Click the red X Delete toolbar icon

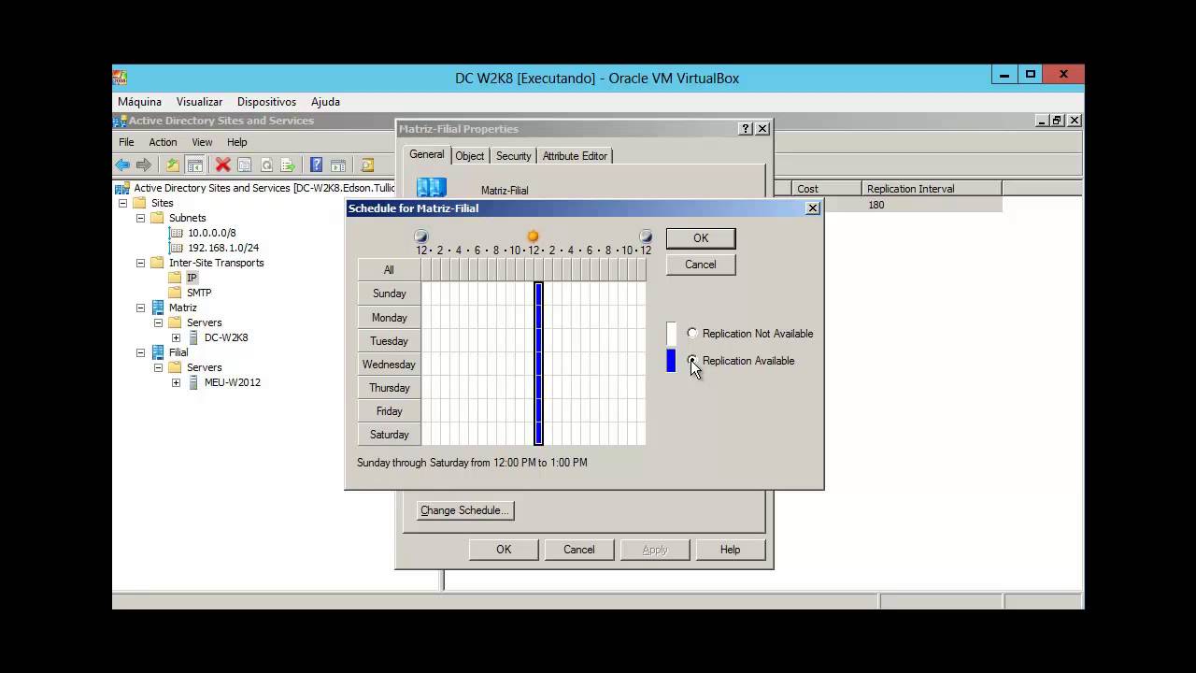tap(222, 165)
